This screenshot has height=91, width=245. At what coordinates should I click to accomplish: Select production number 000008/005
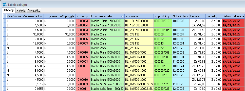(x=163, y=30)
